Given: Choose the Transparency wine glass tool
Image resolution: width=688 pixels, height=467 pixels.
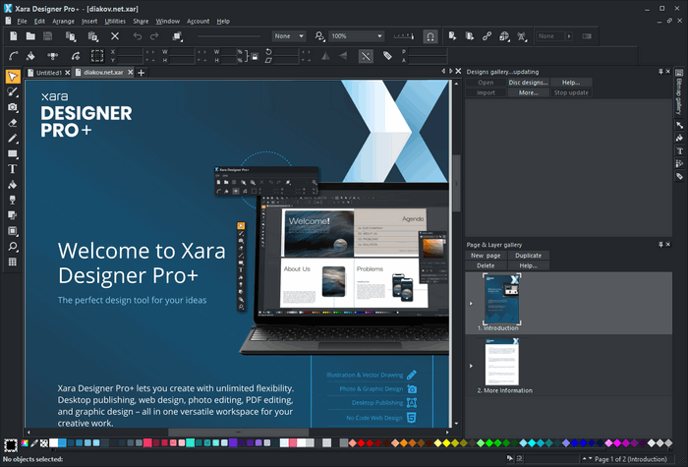Looking at the screenshot, I should (13, 201).
